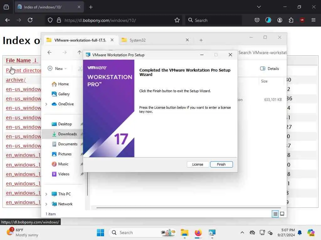
Task: Click the Search VMware-workstation field in Explorer
Action: coord(262,52)
